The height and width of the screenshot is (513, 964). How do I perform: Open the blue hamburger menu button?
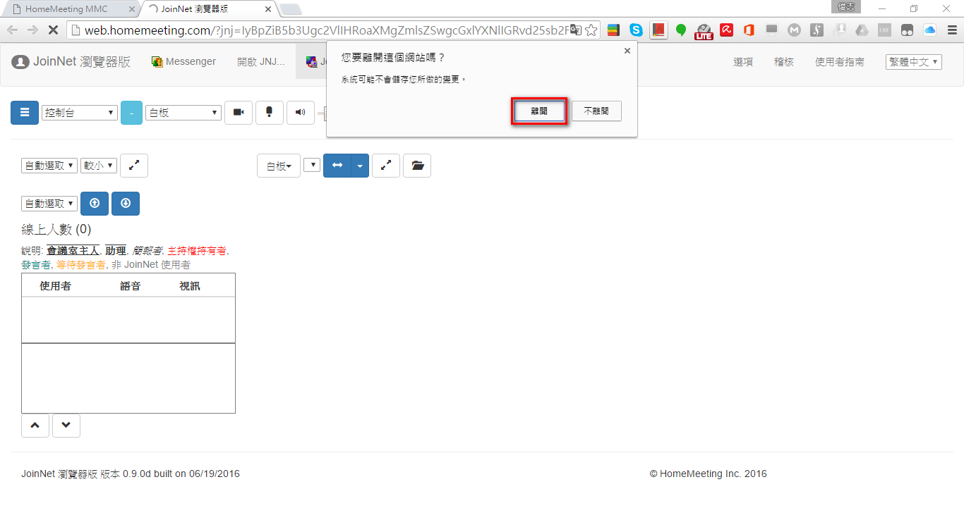coord(25,113)
